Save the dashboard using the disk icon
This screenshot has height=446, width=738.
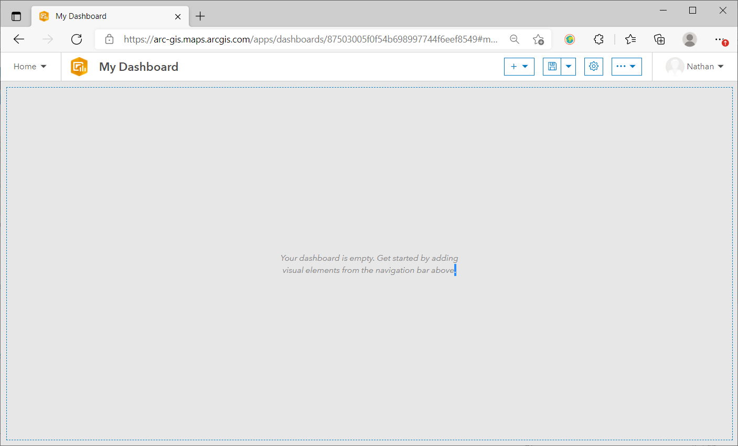pos(552,66)
